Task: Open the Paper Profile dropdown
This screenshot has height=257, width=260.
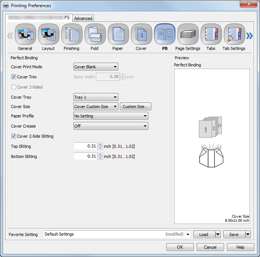Action: 111,116
